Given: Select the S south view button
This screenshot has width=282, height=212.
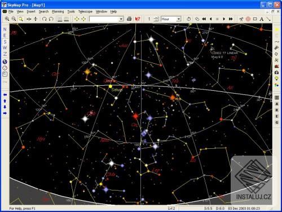Looking at the screenshot, I should [x=5, y=42].
